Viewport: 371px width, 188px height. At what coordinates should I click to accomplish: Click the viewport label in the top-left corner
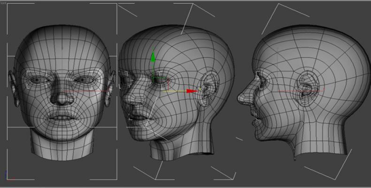[3, 3]
